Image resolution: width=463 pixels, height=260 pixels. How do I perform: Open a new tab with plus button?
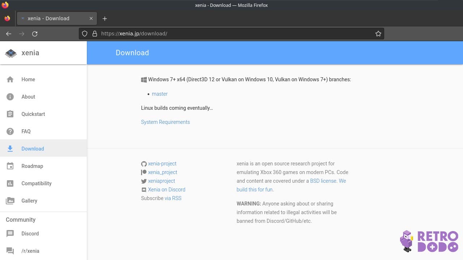(105, 18)
